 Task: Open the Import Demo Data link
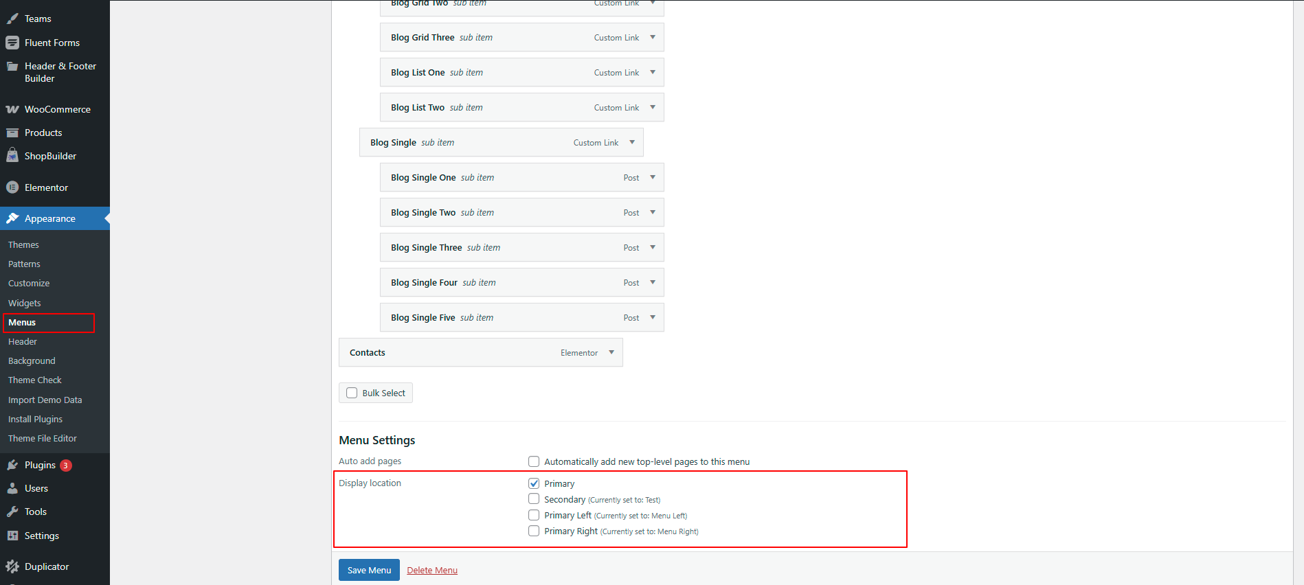45,400
